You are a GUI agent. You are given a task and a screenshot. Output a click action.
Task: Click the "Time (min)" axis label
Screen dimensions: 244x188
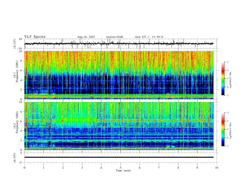tap(123, 170)
